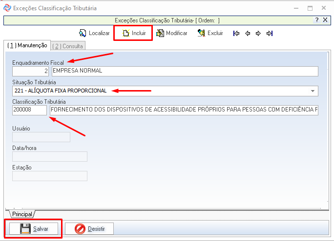This screenshot has height=241, width=334.
Task: Click the Modificar edit toolbar button
Action: tap(171, 33)
